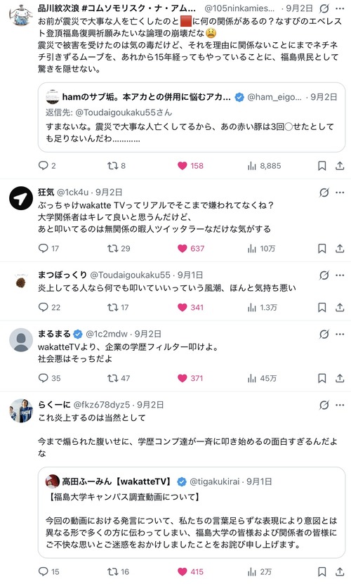Open 狂気's black arrow profile avatar
Image resolution: width=351 pixels, height=584 pixels.
pos(21,198)
